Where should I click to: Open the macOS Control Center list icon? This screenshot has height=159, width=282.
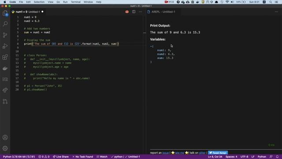tap(276, 2)
